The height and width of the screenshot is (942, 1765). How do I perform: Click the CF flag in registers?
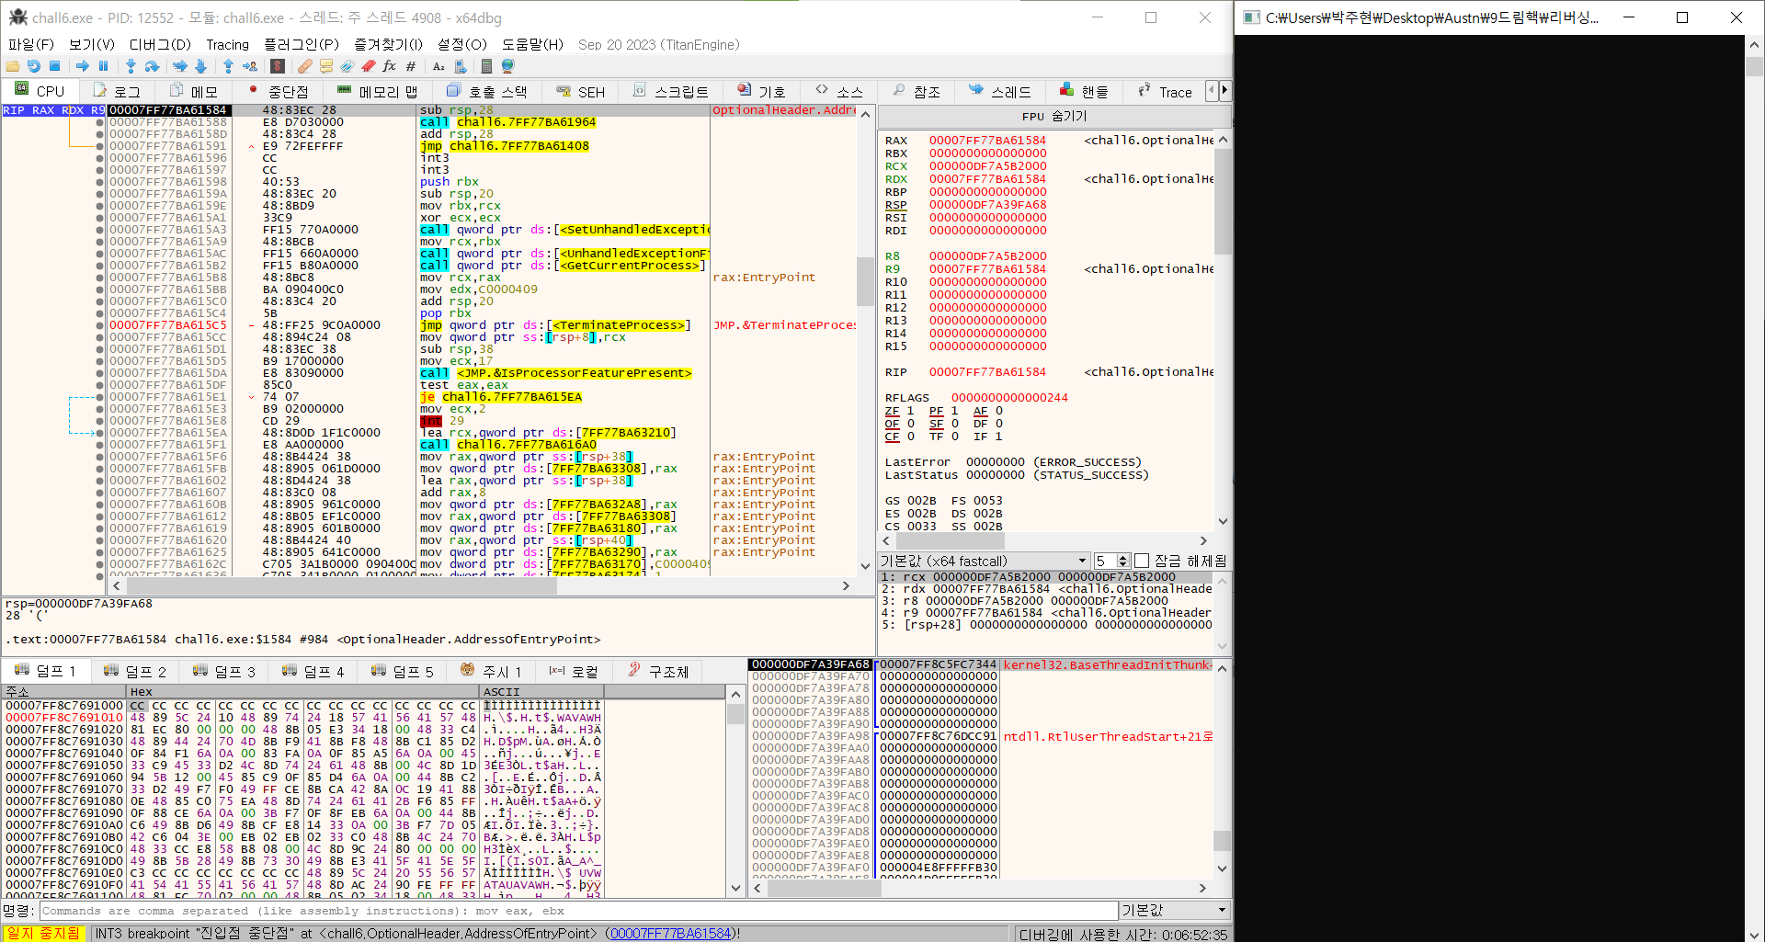(x=899, y=437)
